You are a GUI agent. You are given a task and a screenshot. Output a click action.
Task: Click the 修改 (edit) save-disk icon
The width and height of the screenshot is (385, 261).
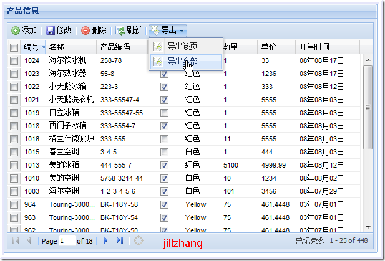51,31
